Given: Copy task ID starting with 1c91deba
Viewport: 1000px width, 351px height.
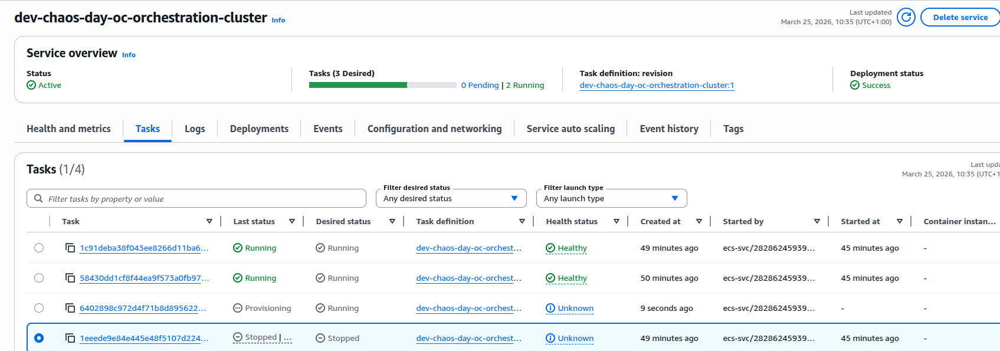Looking at the screenshot, I should coord(70,248).
